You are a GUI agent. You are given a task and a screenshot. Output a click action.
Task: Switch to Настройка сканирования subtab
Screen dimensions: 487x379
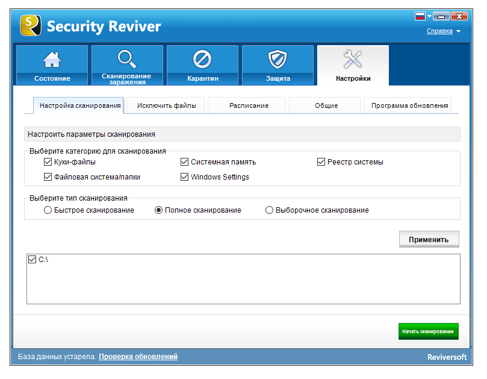click(78, 105)
